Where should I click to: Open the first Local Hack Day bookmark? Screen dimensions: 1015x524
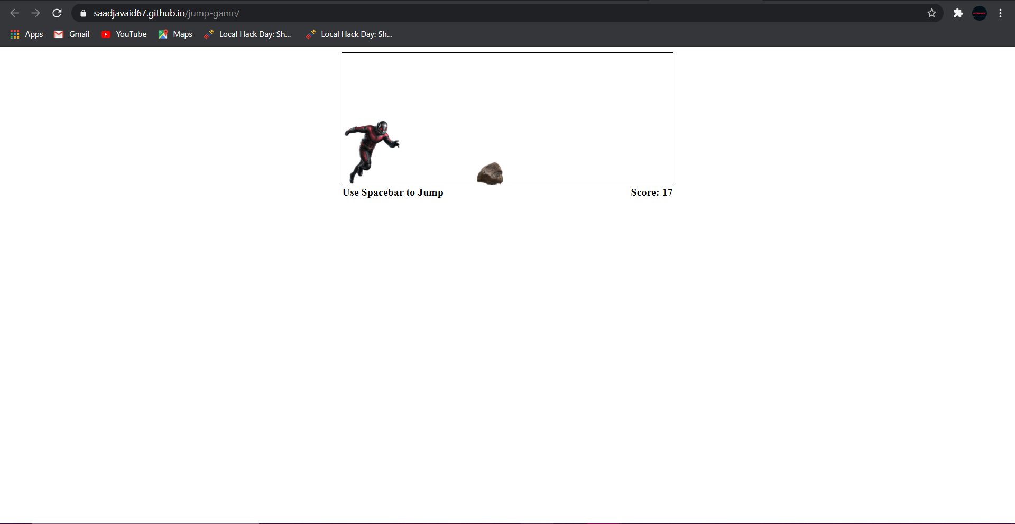point(247,34)
